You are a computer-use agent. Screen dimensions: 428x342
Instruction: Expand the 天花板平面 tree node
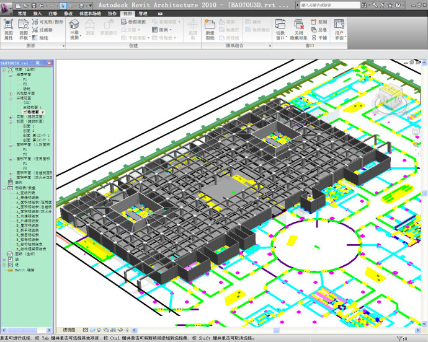click(11, 94)
